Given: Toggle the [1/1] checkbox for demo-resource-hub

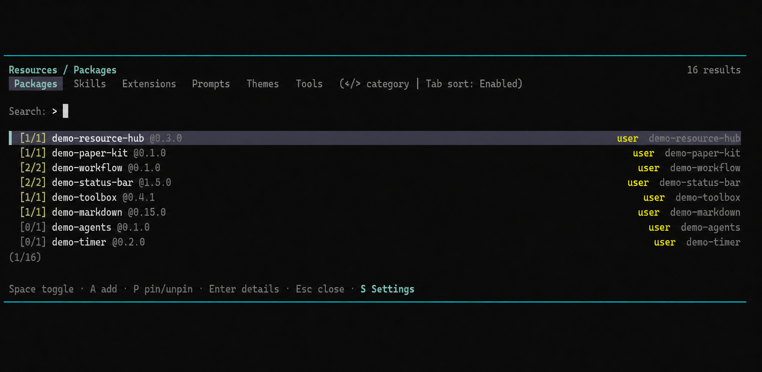Looking at the screenshot, I should point(33,138).
